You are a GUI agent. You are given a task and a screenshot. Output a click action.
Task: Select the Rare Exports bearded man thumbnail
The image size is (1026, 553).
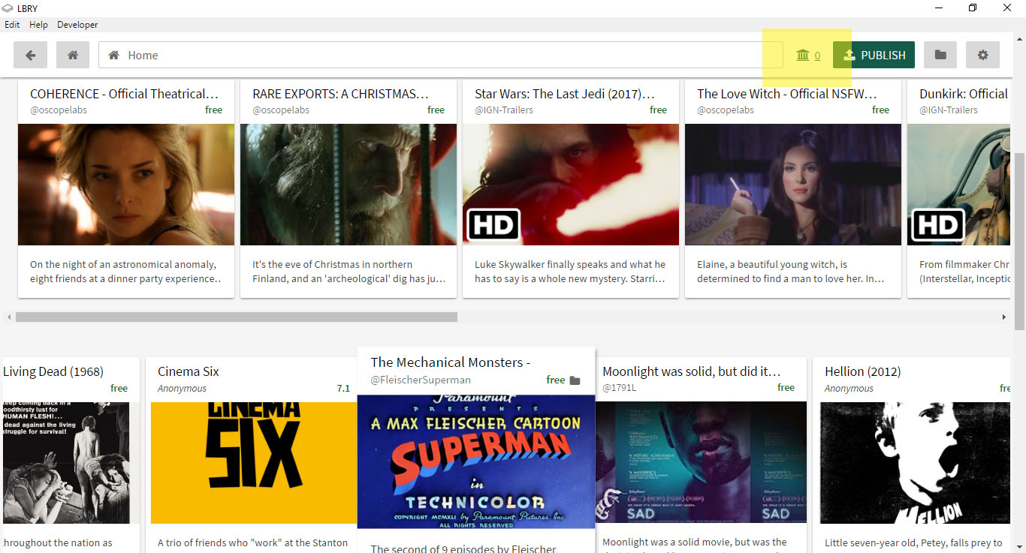coord(349,185)
